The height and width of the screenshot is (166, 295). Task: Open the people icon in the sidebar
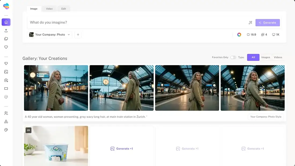(x=6, y=113)
